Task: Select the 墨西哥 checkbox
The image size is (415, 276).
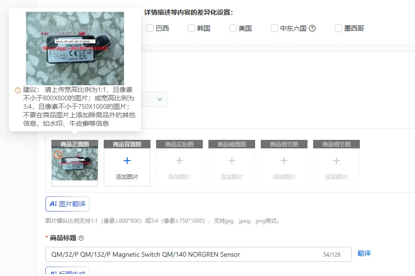Action: point(338,28)
